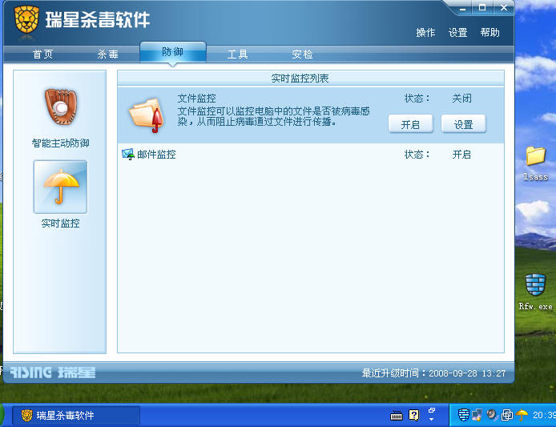Click the language bar help icon
Viewport: 556px width, 427px height.
coord(414,415)
